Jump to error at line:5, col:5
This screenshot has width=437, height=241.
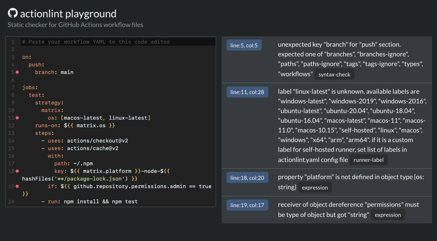click(x=244, y=45)
